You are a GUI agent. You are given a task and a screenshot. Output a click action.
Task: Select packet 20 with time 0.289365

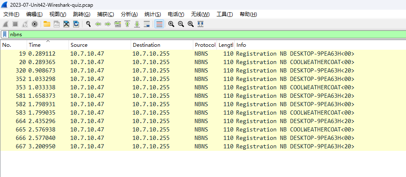coord(203,62)
